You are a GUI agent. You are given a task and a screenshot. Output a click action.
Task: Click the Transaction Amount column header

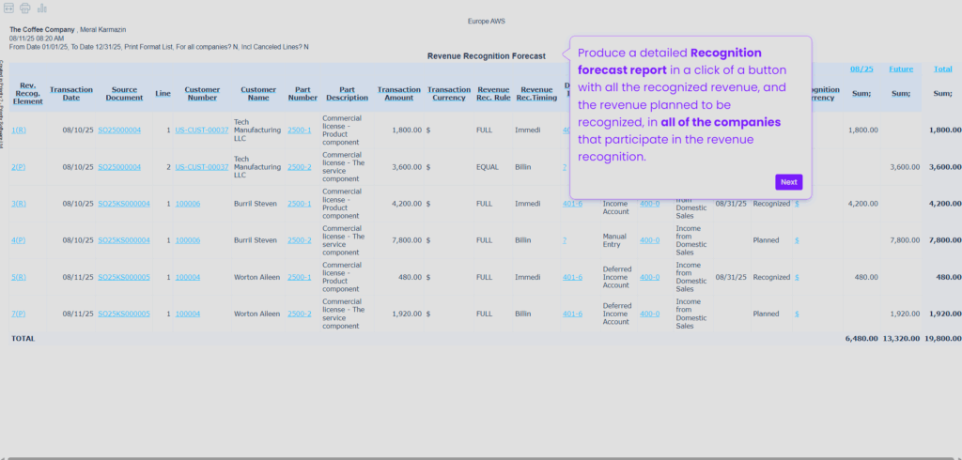pyautogui.click(x=398, y=93)
